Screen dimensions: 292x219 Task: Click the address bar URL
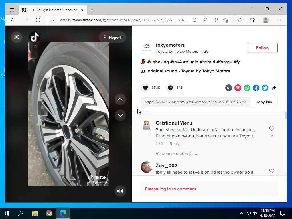point(124,20)
